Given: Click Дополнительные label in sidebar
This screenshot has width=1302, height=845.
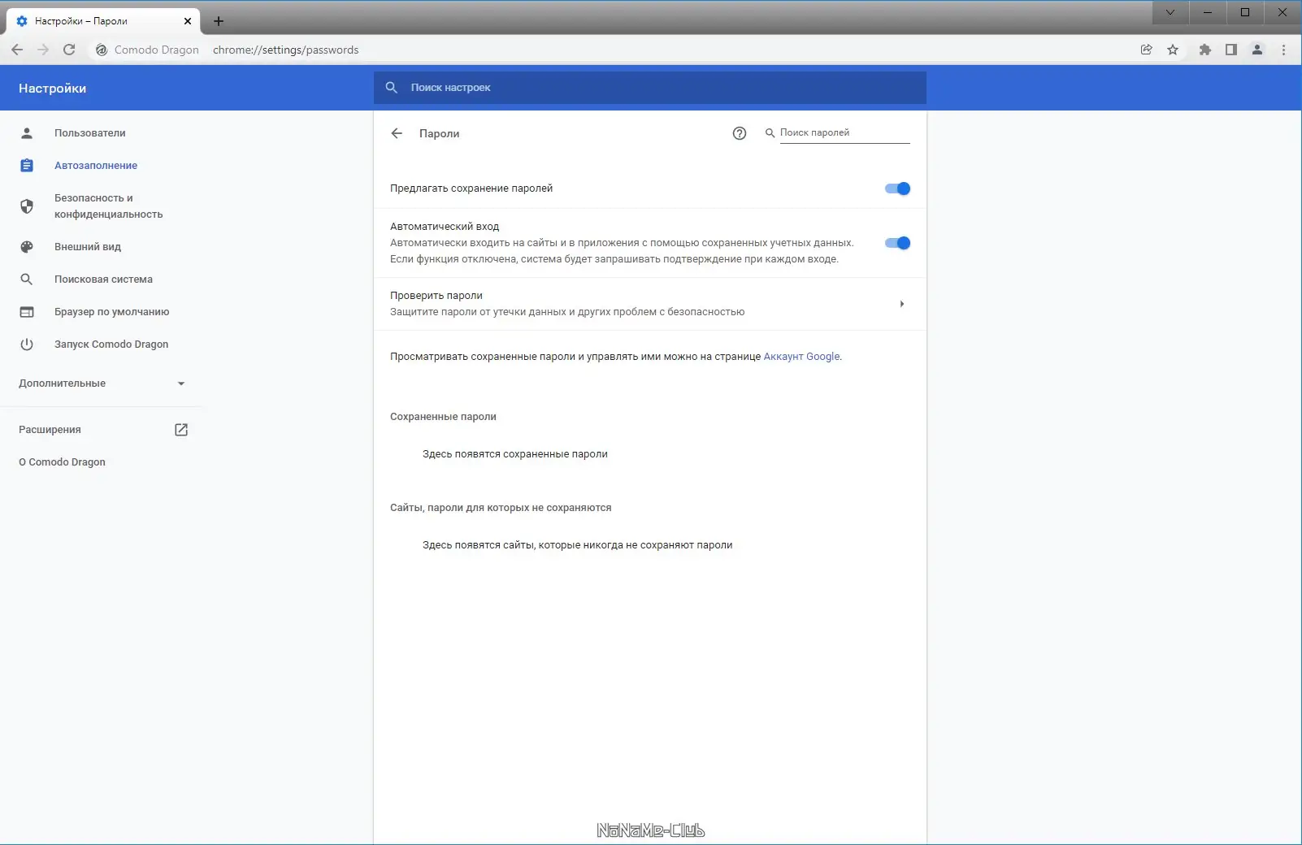Looking at the screenshot, I should (63, 383).
